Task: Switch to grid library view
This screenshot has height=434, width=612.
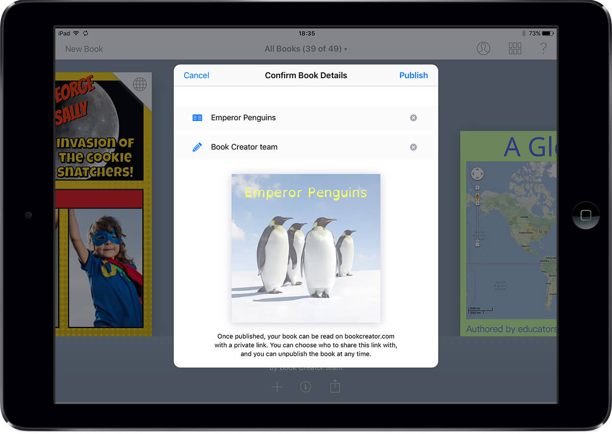Action: click(x=515, y=48)
